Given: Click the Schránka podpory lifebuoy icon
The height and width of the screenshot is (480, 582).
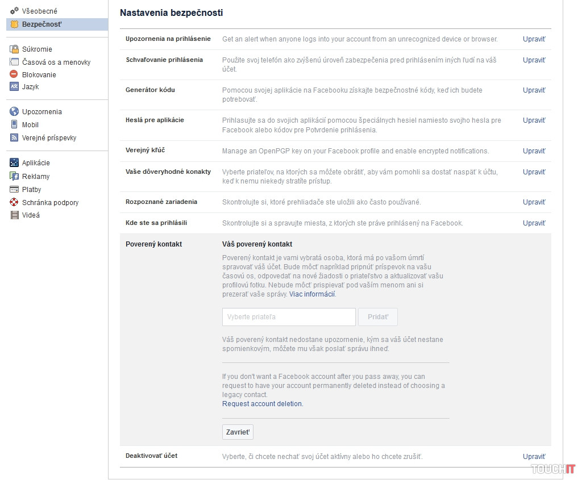Looking at the screenshot, I should click(14, 202).
